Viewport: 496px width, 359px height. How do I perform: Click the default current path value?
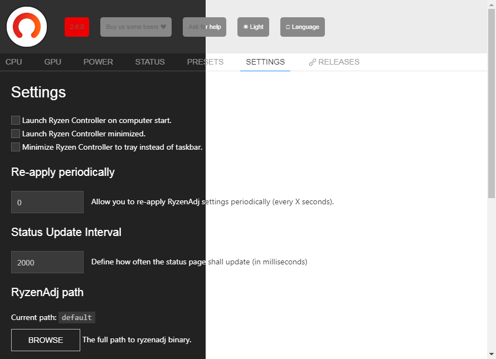[x=77, y=317]
